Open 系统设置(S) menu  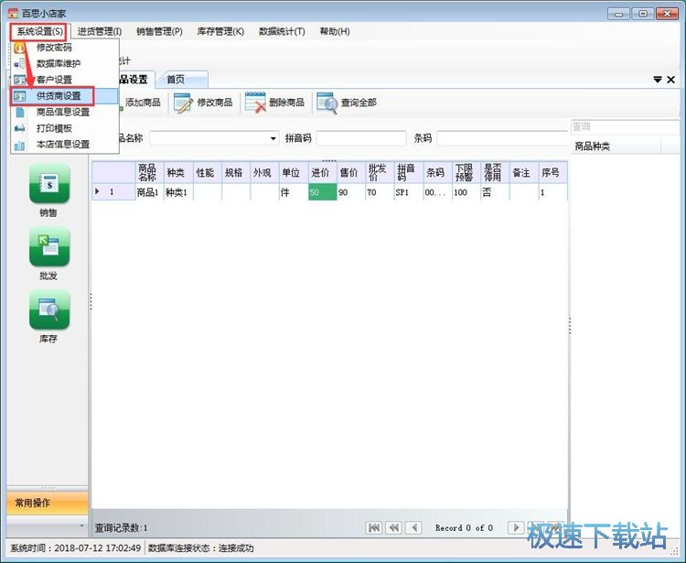(39, 31)
